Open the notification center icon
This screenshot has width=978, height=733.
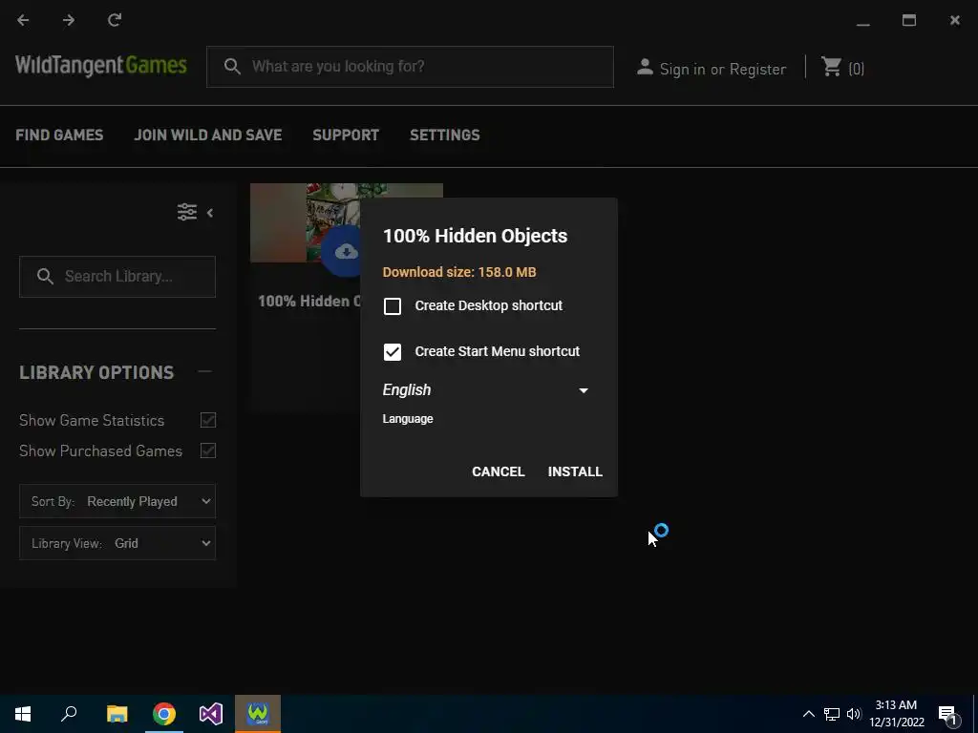948,714
